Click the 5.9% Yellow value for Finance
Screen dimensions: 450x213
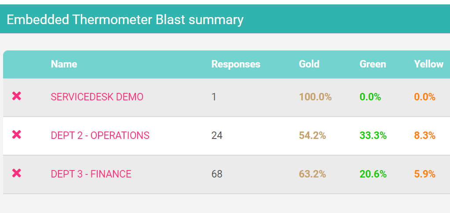(x=425, y=174)
